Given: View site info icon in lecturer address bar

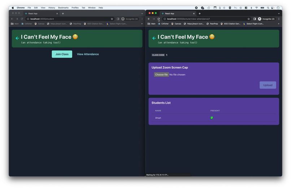Looking at the screenshot, I should pyautogui.click(x=165, y=19).
